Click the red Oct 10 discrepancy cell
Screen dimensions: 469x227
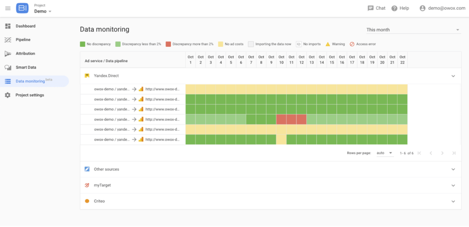pos(281,119)
